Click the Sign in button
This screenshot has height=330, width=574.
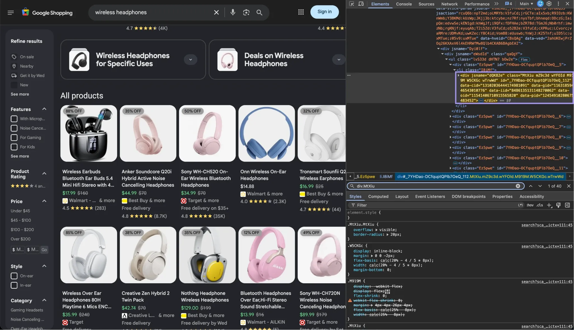point(324,12)
